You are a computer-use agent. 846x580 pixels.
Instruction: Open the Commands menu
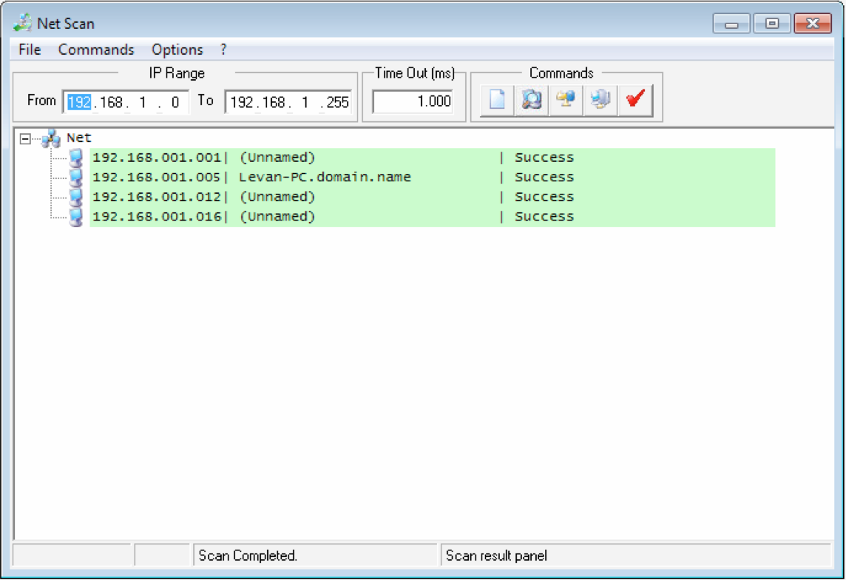click(95, 50)
